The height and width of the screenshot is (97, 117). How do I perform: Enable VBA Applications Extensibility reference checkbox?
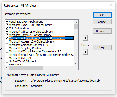7,55
